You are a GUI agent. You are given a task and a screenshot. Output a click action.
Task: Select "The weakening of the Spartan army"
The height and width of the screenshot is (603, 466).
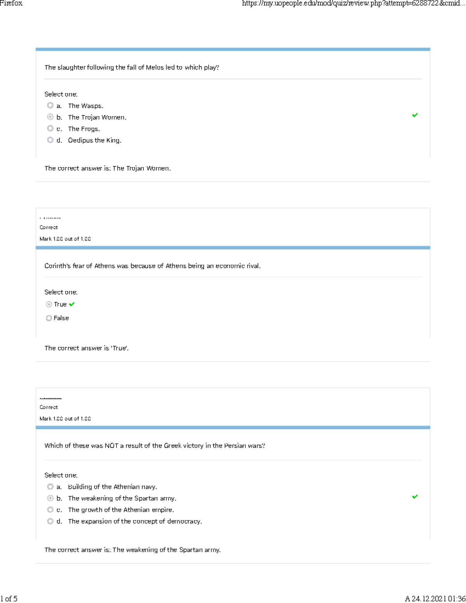tap(50, 498)
